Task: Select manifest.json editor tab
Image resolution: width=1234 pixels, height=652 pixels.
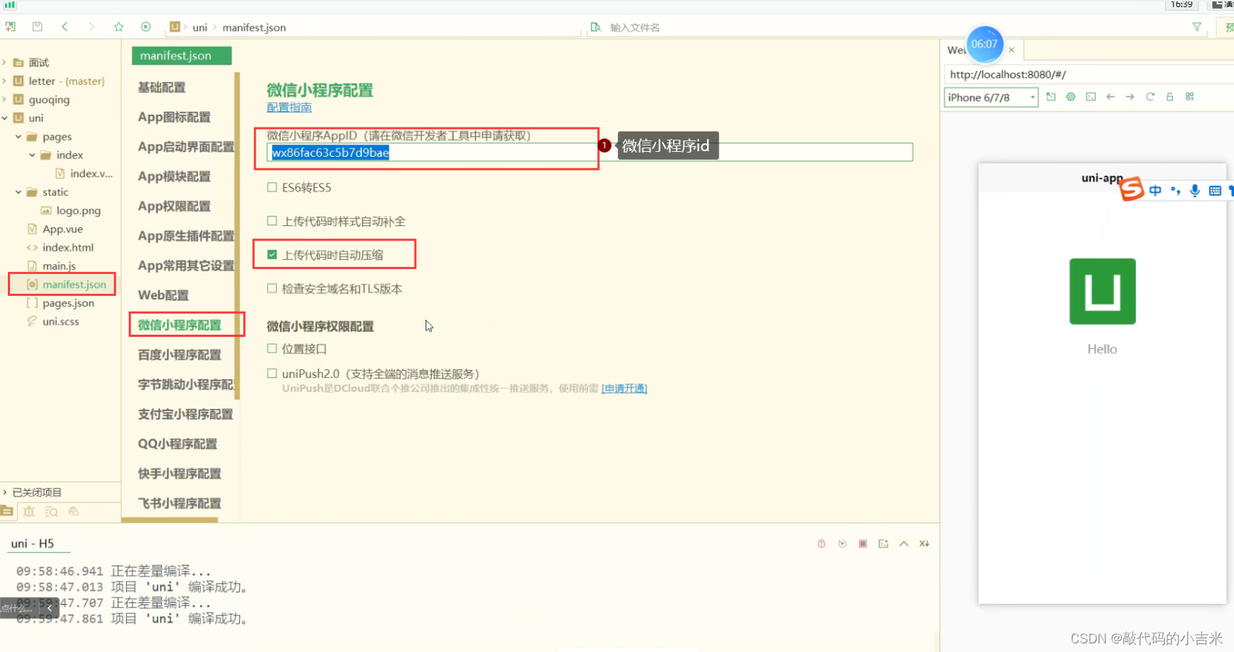Action: pos(181,55)
